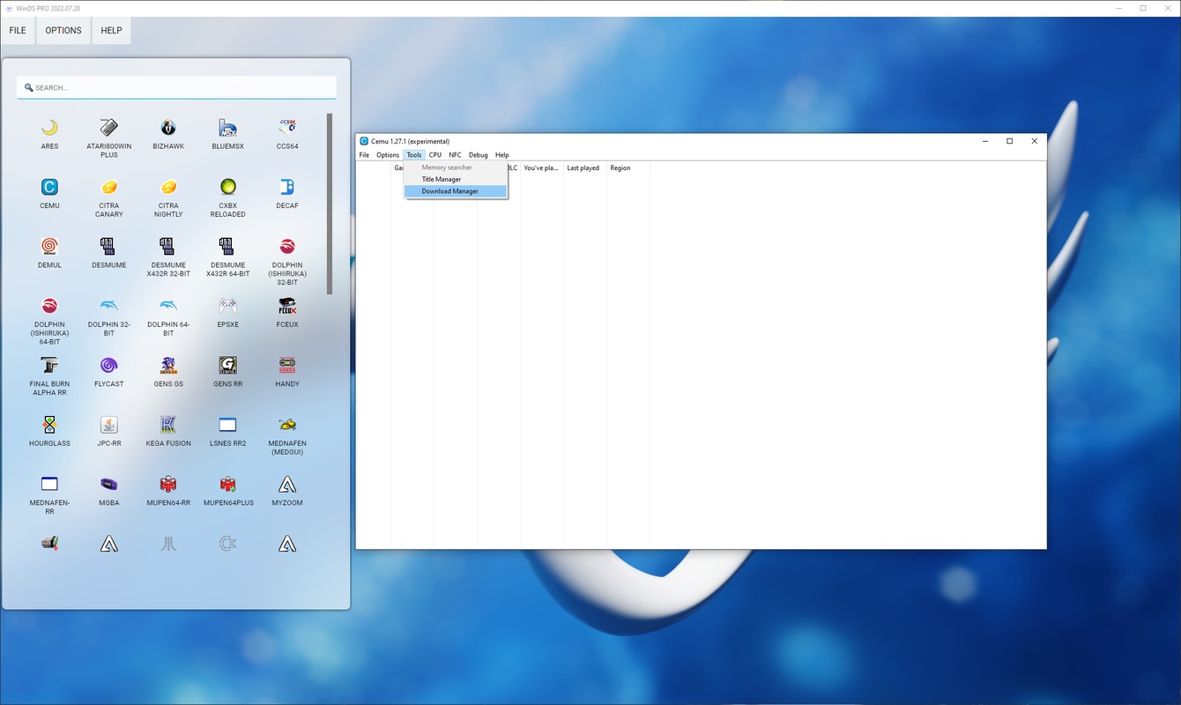Open the Cemu emulator icon
Image resolution: width=1181 pixels, height=705 pixels.
pyautogui.click(x=49, y=188)
